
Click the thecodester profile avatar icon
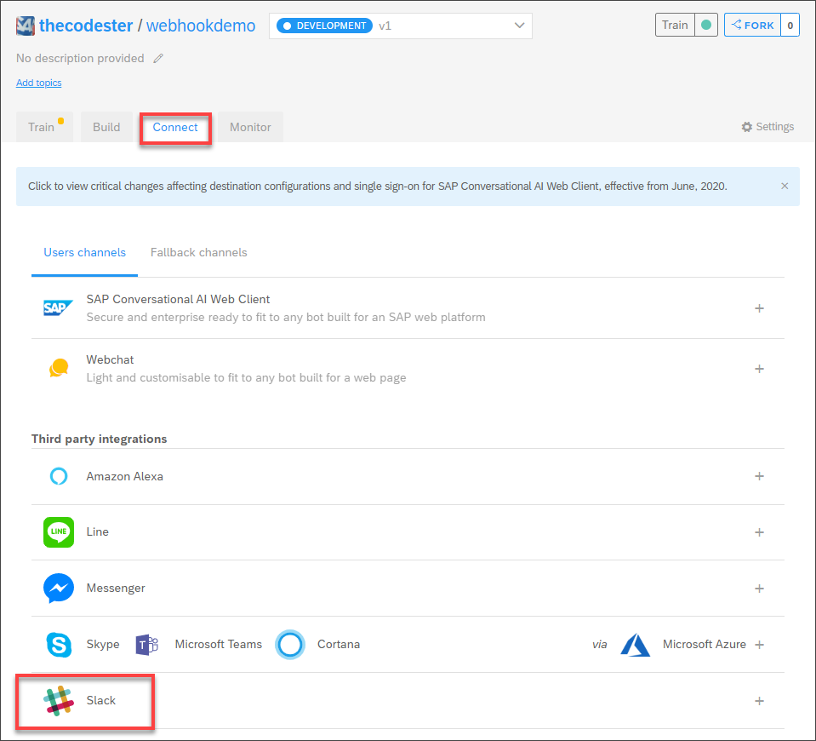pos(25,26)
